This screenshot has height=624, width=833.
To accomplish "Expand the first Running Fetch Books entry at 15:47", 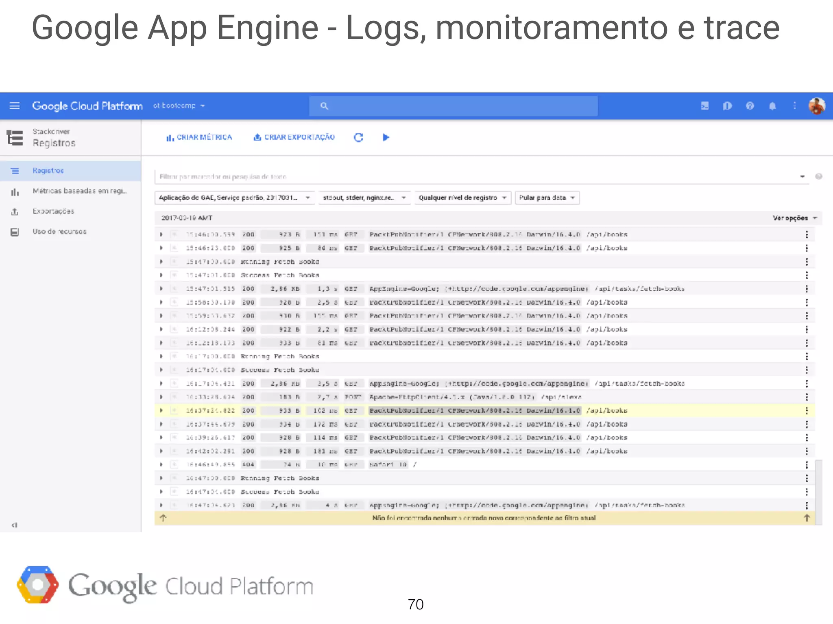I will (x=161, y=262).
